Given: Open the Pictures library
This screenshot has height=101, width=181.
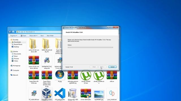Looking at the screenshot, I should coord(16,59).
